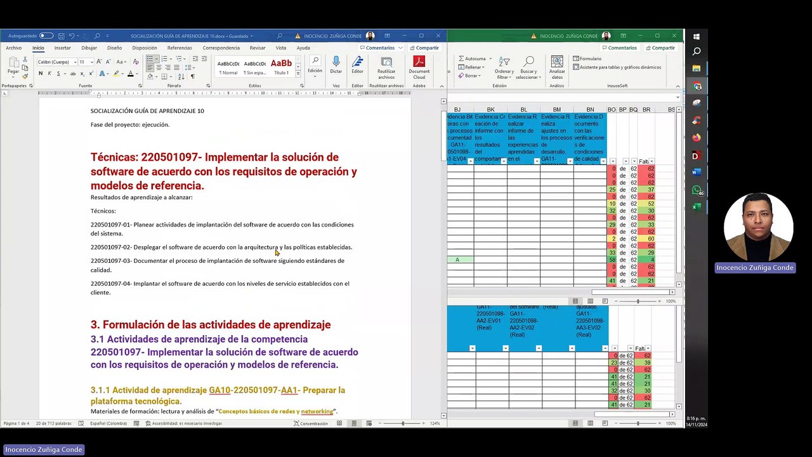Click the Numbering list icon

[165, 59]
